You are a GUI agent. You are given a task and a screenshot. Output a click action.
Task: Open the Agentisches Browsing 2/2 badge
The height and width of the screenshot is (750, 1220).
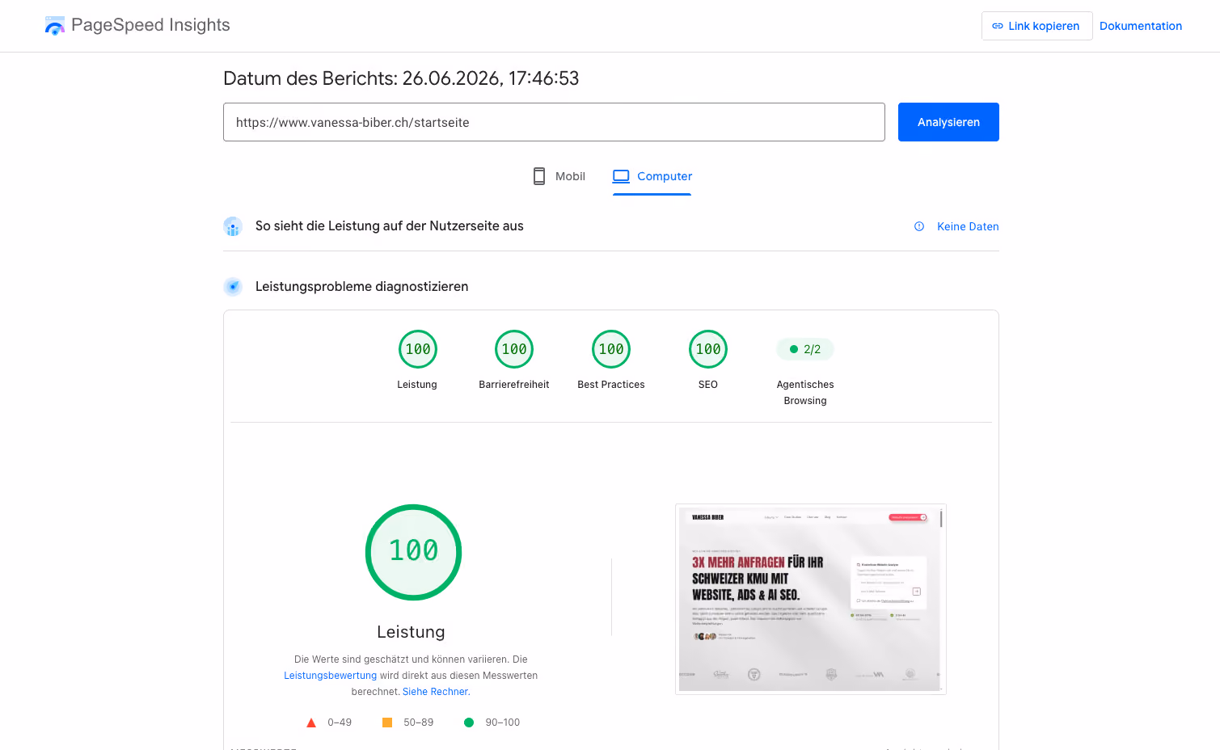click(x=805, y=349)
